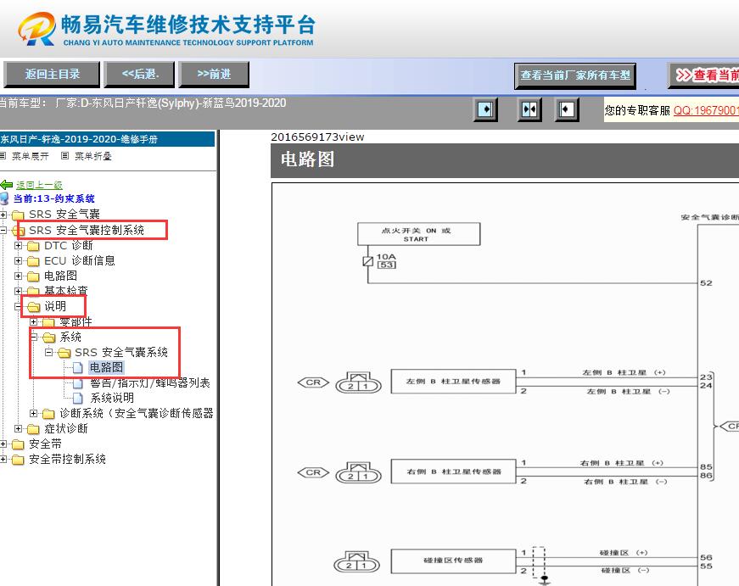Click the 电路图 page heading
The image size is (739, 586).
[307, 159]
